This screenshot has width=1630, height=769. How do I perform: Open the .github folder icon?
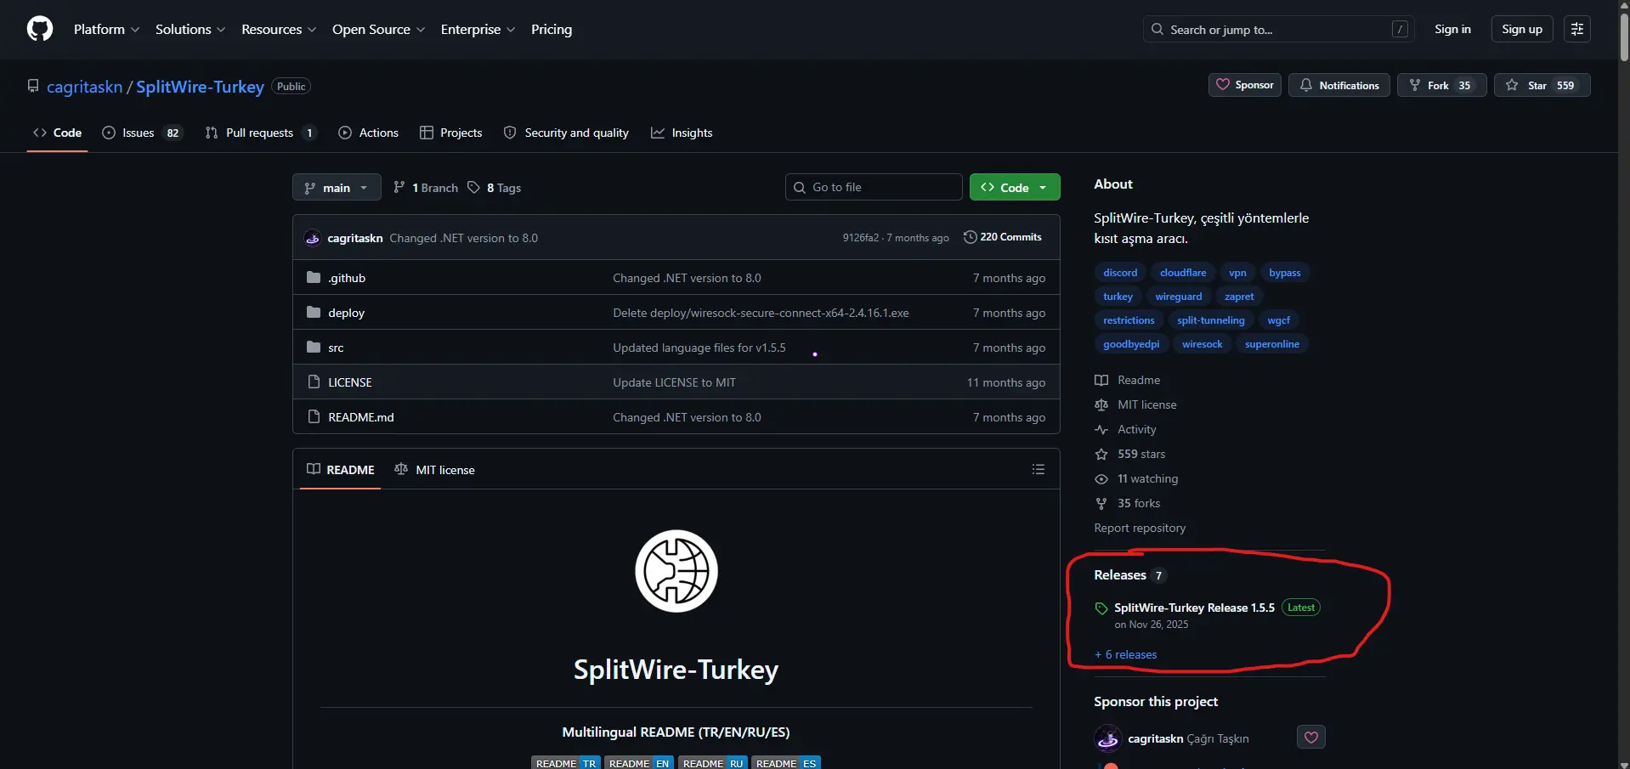314,277
